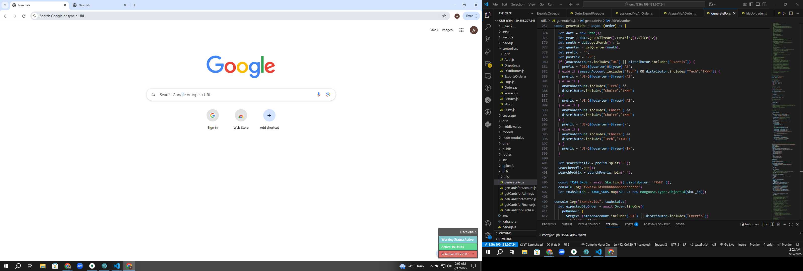The image size is (803, 271).
Task: Toggle Panel layout icon in title bar
Action: [x=758, y=4]
